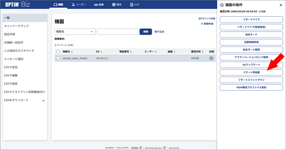Click 旧デザインで利用 link
Image resolution: width=286 pixels, height=150 pixels.
pyautogui.click(x=207, y=19)
